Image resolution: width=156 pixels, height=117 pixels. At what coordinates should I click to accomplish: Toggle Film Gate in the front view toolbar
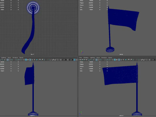coord(10,60)
